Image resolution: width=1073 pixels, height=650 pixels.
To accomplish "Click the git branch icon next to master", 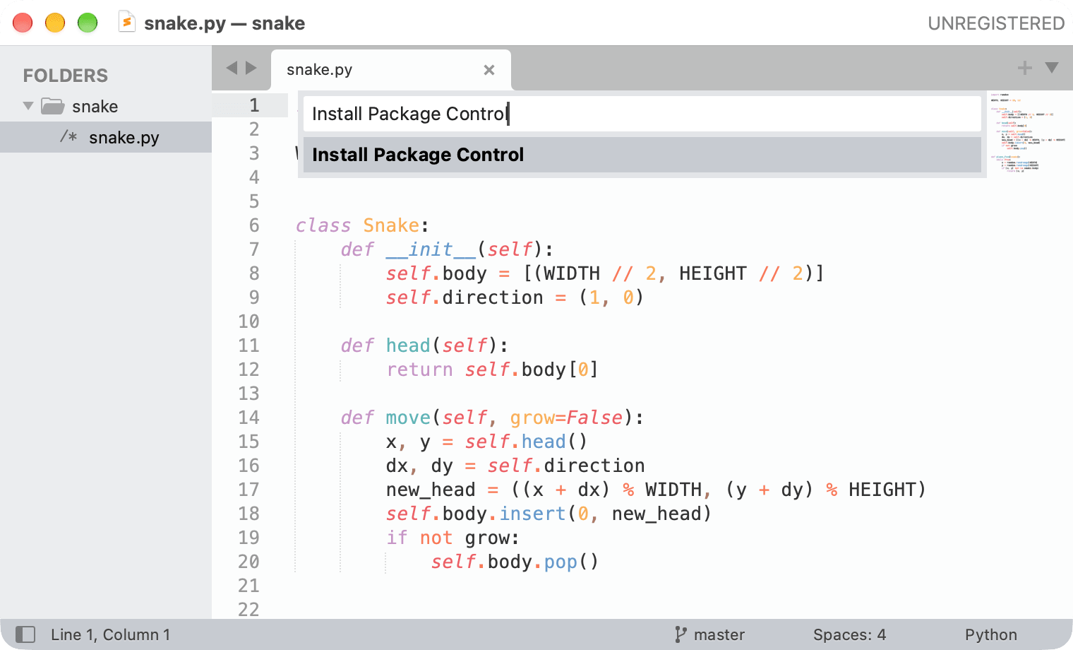I will tap(680, 634).
